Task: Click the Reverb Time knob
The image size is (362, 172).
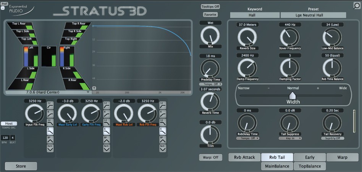Action: click(x=210, y=101)
